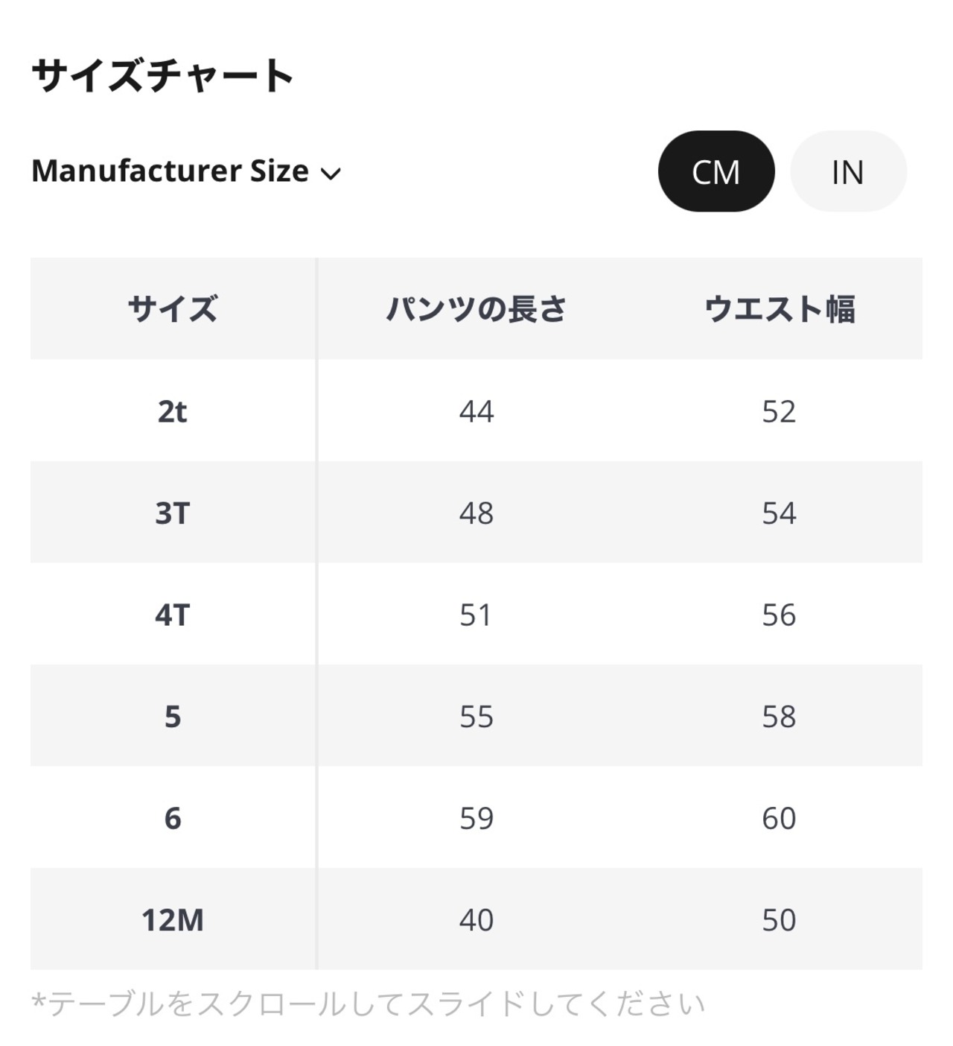Select the size 6 row label

[172, 818]
